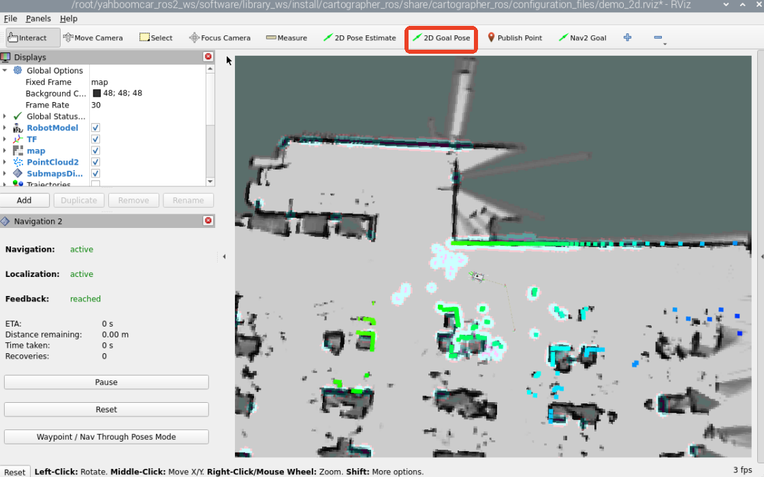Open the Panels menu

[38, 18]
